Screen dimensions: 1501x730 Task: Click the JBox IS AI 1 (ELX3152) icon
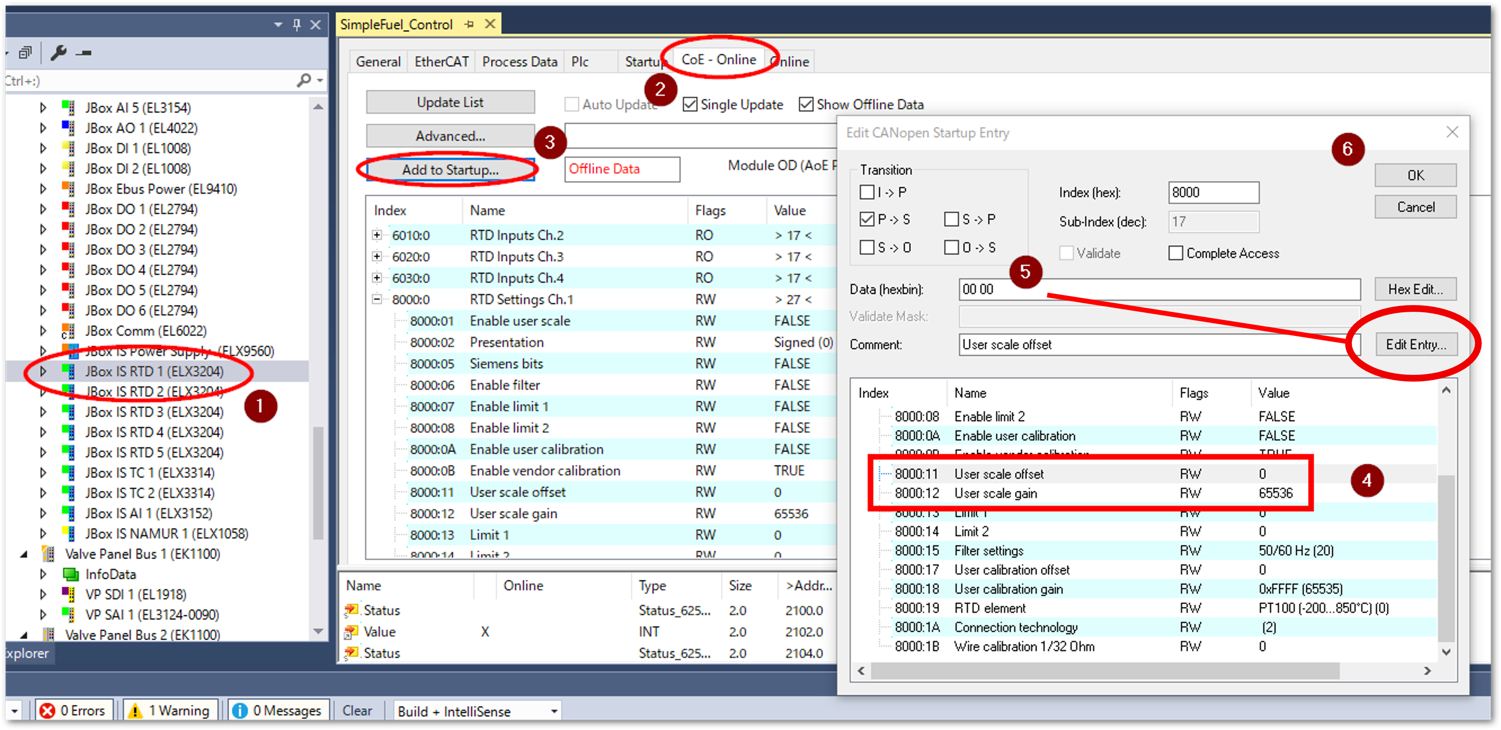click(x=68, y=513)
